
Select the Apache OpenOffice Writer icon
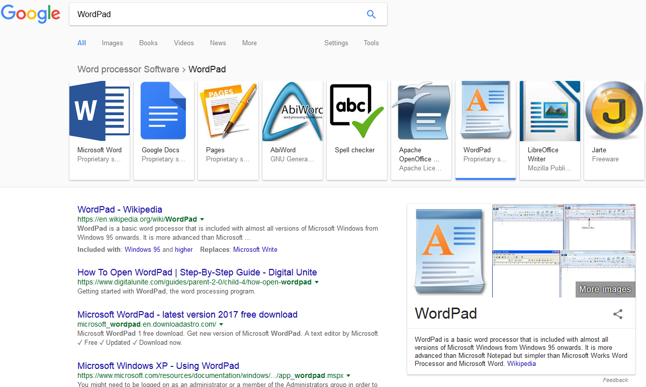[421, 111]
